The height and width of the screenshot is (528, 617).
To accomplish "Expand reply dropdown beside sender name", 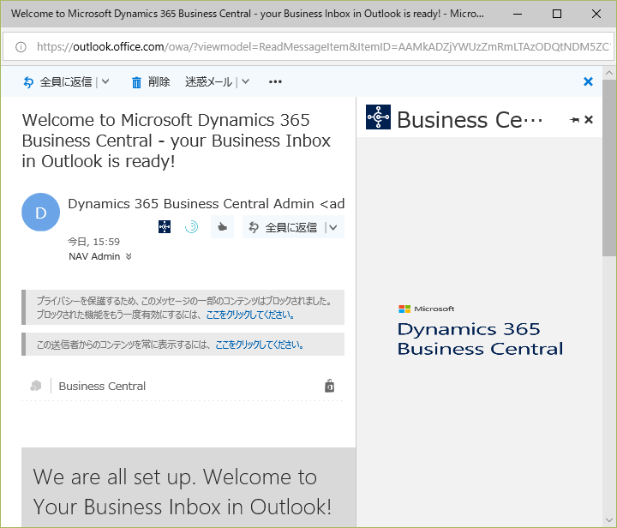I will click(332, 227).
